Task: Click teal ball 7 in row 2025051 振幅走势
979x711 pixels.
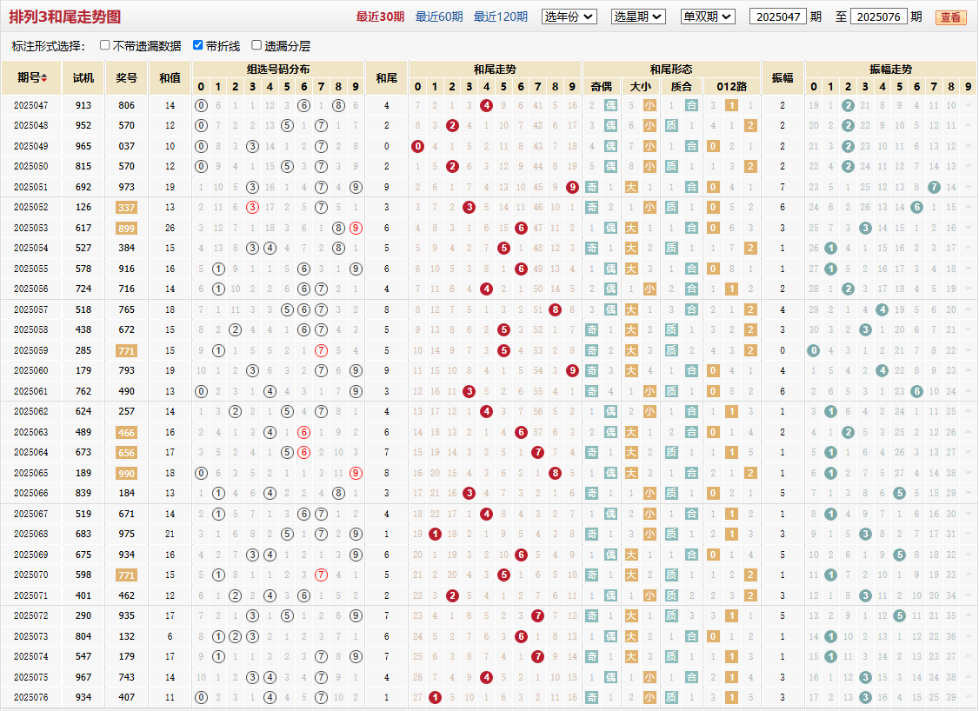Action: (x=934, y=187)
